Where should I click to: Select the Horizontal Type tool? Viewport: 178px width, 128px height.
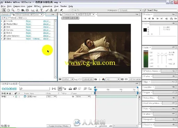[41, 10]
